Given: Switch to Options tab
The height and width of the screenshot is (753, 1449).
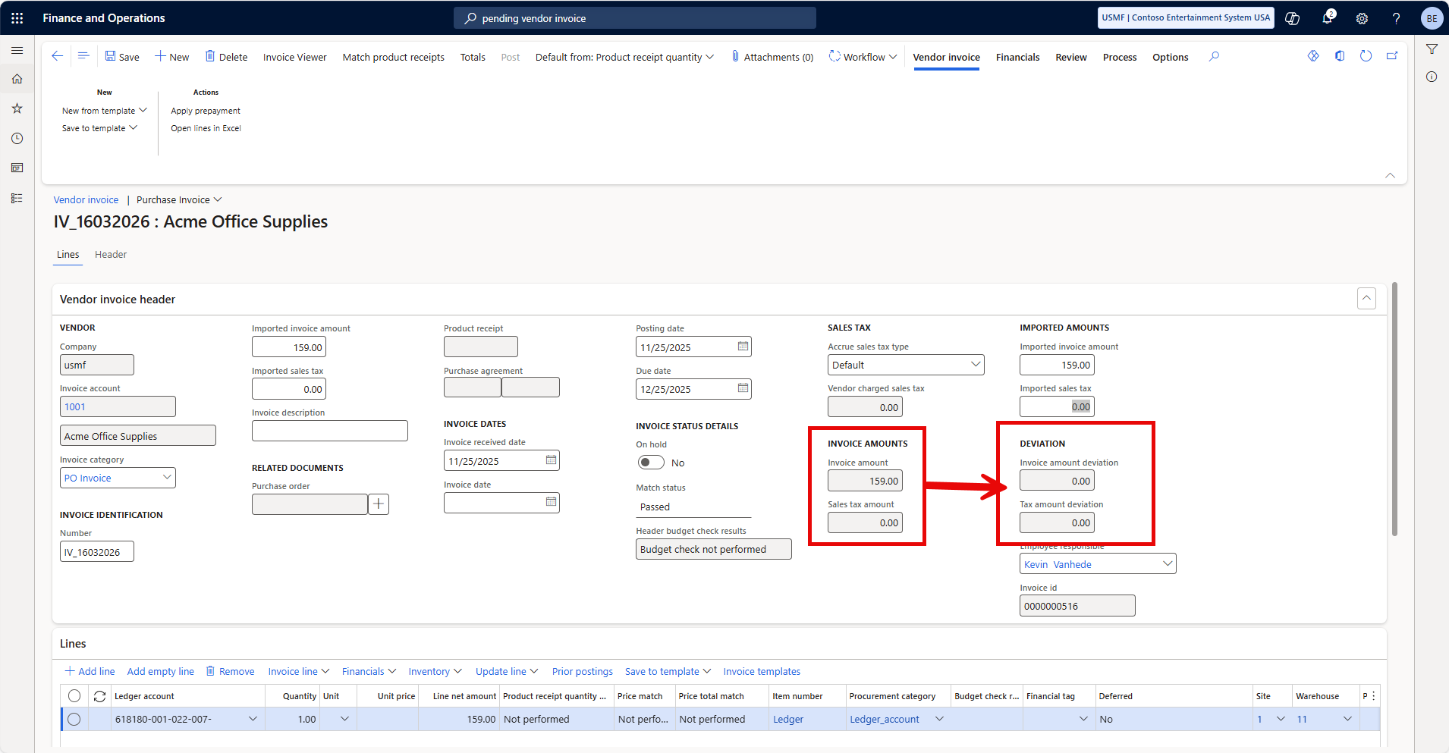Looking at the screenshot, I should coord(1170,57).
